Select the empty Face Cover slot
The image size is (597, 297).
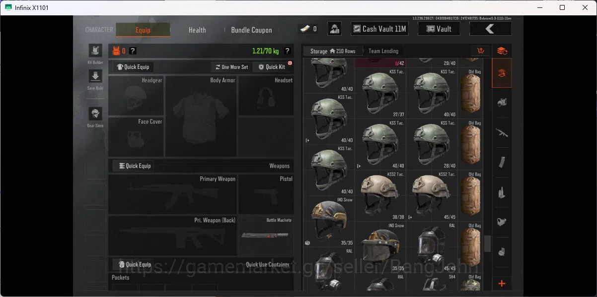click(136, 137)
